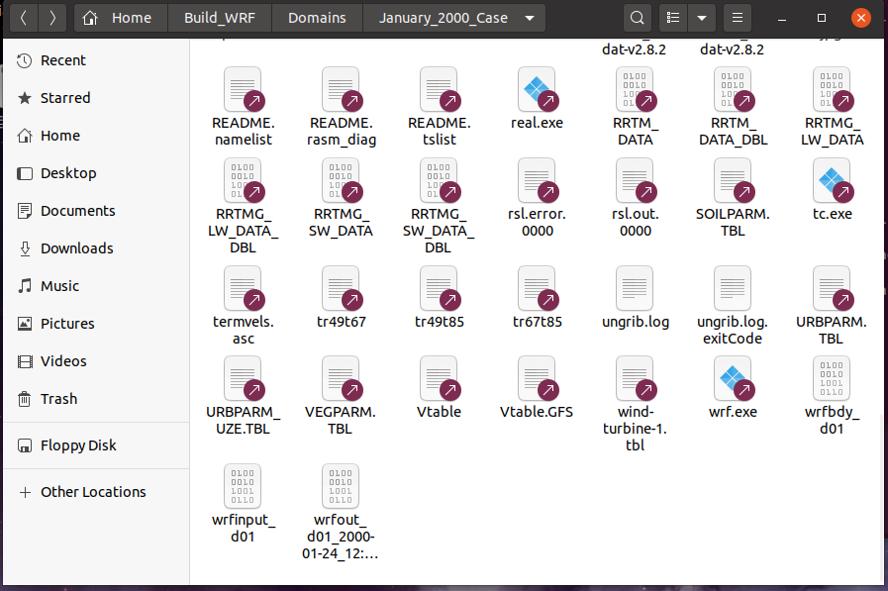888x591 pixels.
Task: Select the RRTMG_LW_DATA_DBL file icon
Action: coord(243,180)
